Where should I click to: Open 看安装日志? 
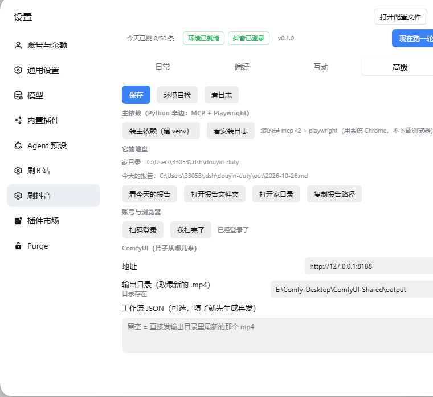click(x=231, y=131)
